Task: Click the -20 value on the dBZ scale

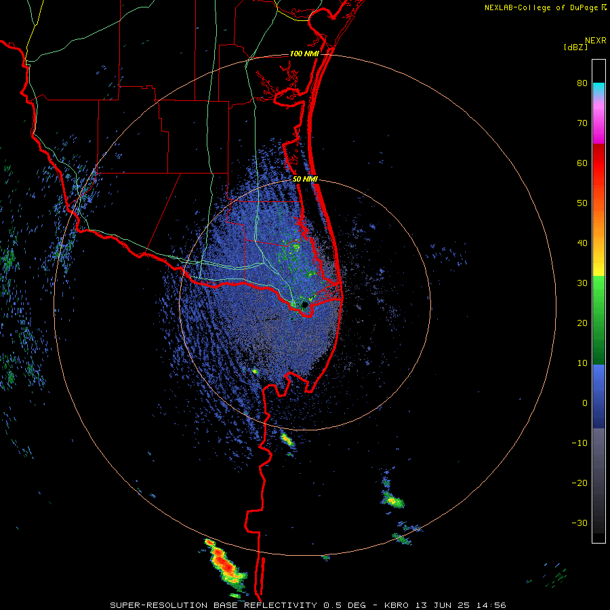Action: 579,483
